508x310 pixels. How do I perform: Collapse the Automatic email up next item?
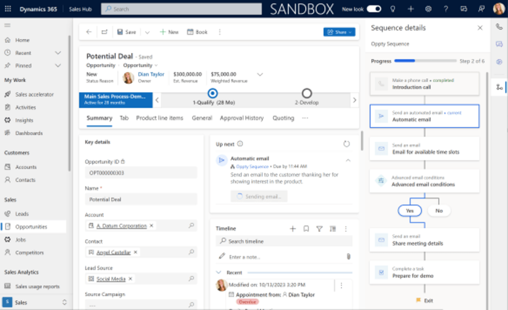click(x=348, y=160)
